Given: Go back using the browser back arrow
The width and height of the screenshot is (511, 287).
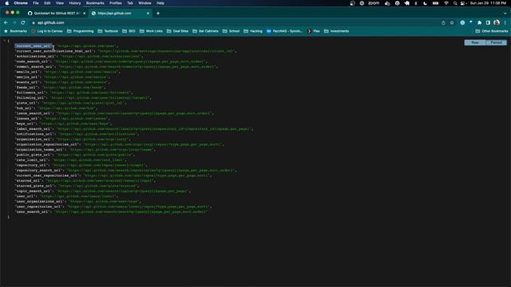Looking at the screenshot, I should click(6, 22).
